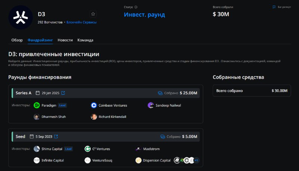Open Shima Capital investor page
This screenshot has width=299, height=171.
point(52,149)
